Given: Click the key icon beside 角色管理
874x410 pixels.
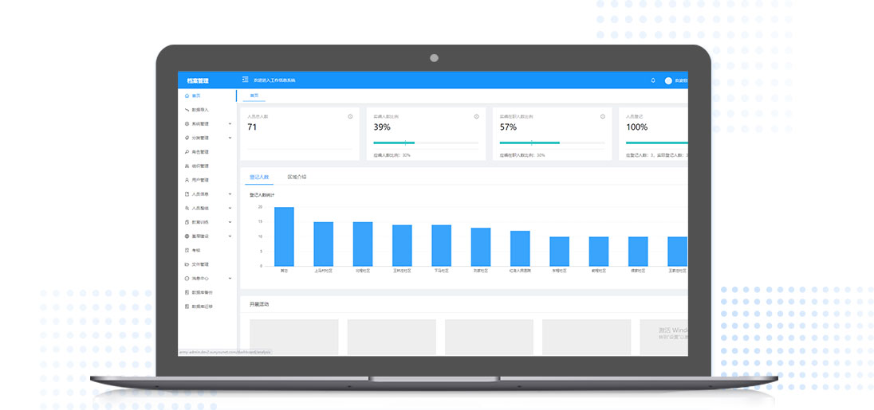Looking at the screenshot, I should [x=187, y=152].
